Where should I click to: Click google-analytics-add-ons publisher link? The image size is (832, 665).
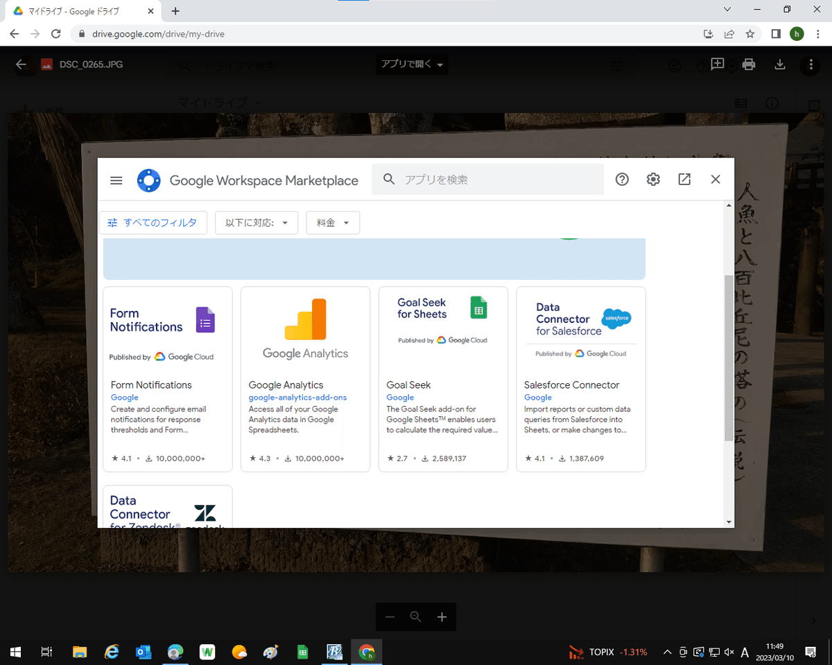[x=297, y=398]
